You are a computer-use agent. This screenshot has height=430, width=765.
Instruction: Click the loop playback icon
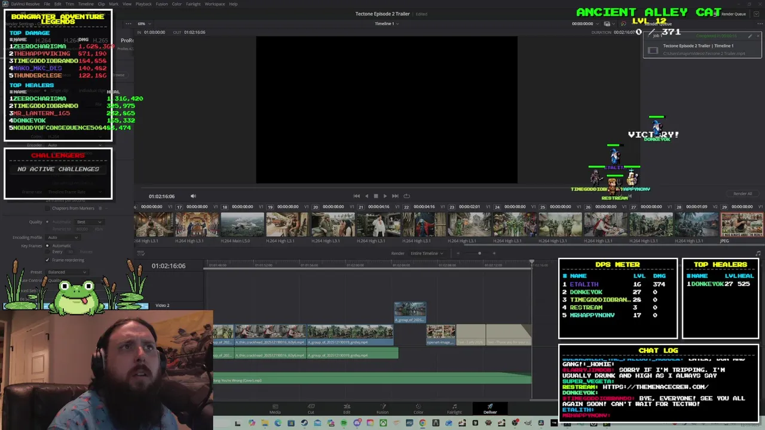tap(406, 196)
